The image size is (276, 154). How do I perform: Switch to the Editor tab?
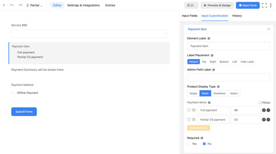57,5
